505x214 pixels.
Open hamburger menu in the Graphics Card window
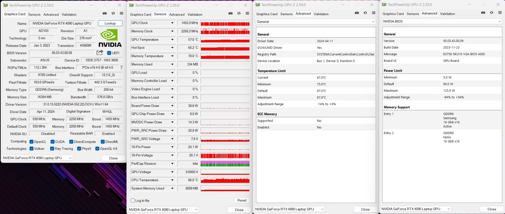122,13
